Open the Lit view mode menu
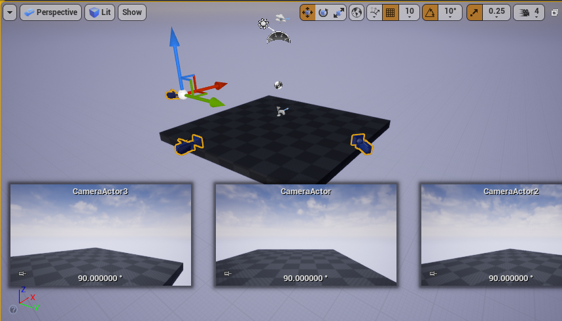562x321 pixels. [99, 12]
